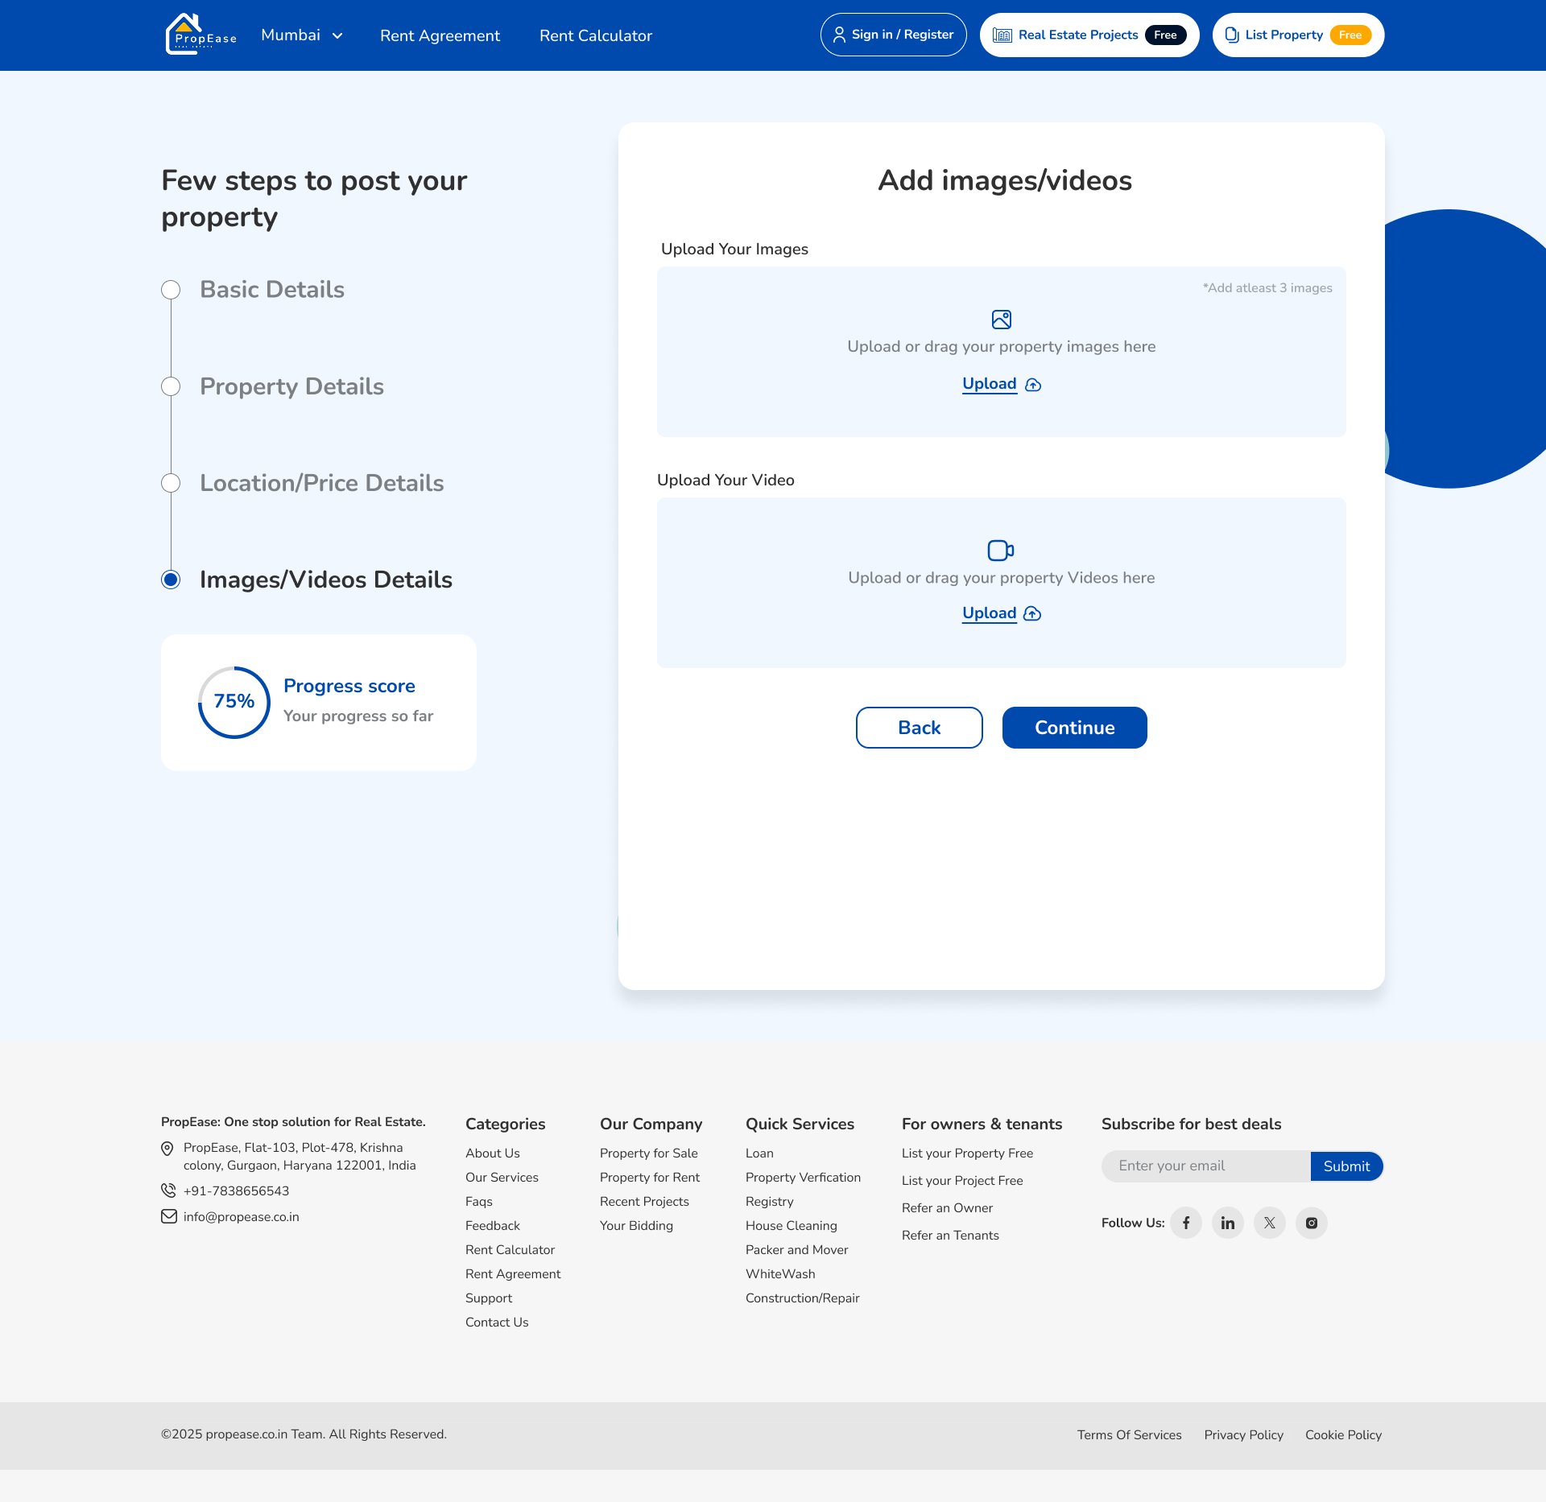Open the Instagram follow icon
Viewport: 1546px width, 1502px height.
[1312, 1223]
